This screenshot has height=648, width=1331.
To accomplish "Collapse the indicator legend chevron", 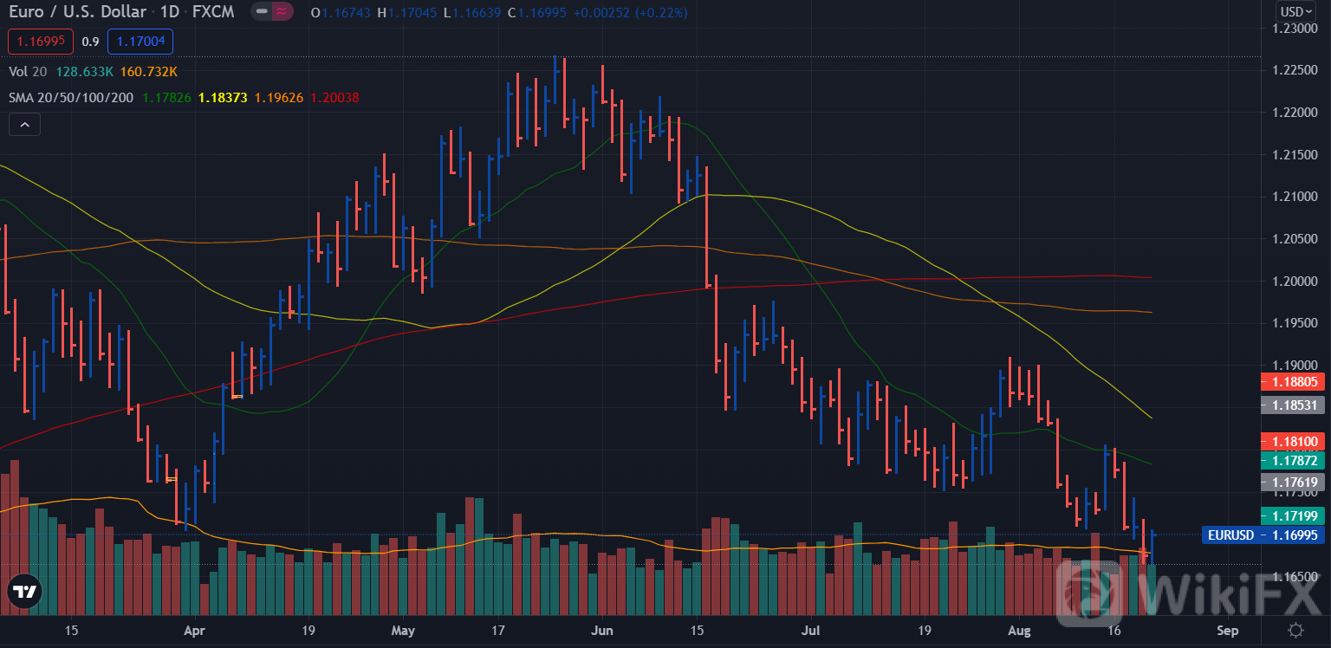I will (24, 125).
